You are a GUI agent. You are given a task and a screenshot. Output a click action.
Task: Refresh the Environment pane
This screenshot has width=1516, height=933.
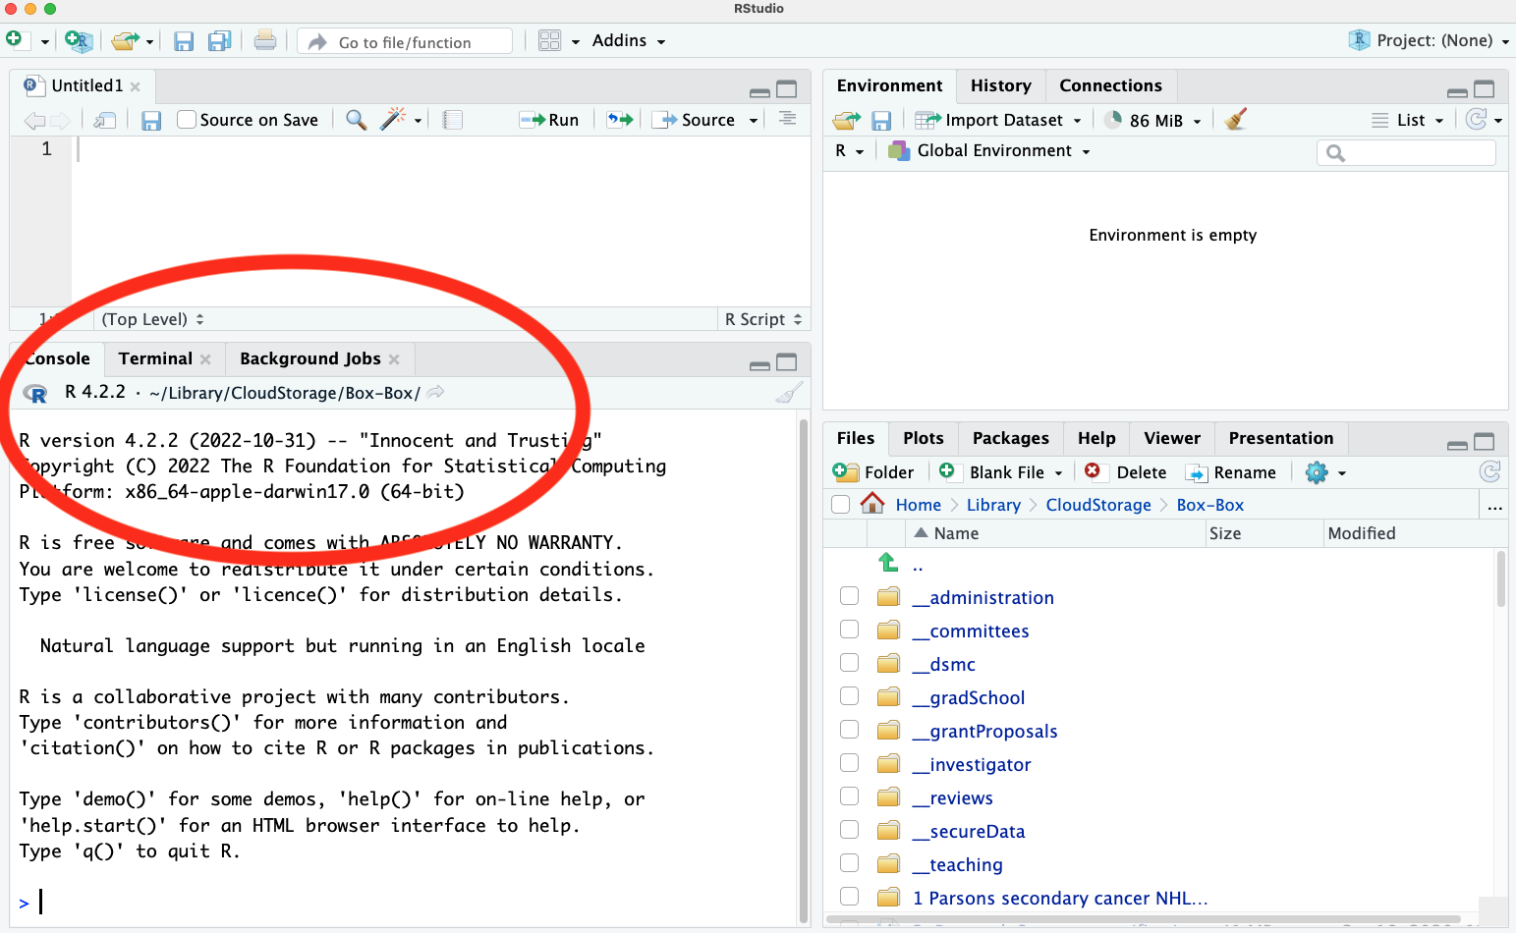(1476, 120)
